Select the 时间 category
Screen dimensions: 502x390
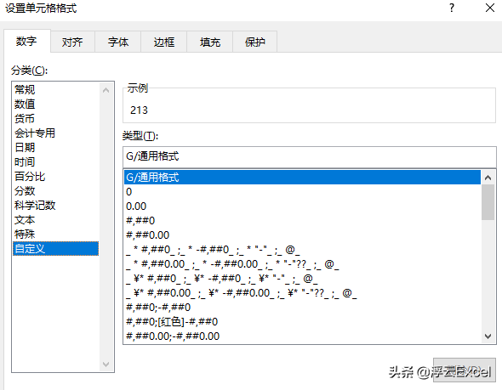[x=55, y=161]
